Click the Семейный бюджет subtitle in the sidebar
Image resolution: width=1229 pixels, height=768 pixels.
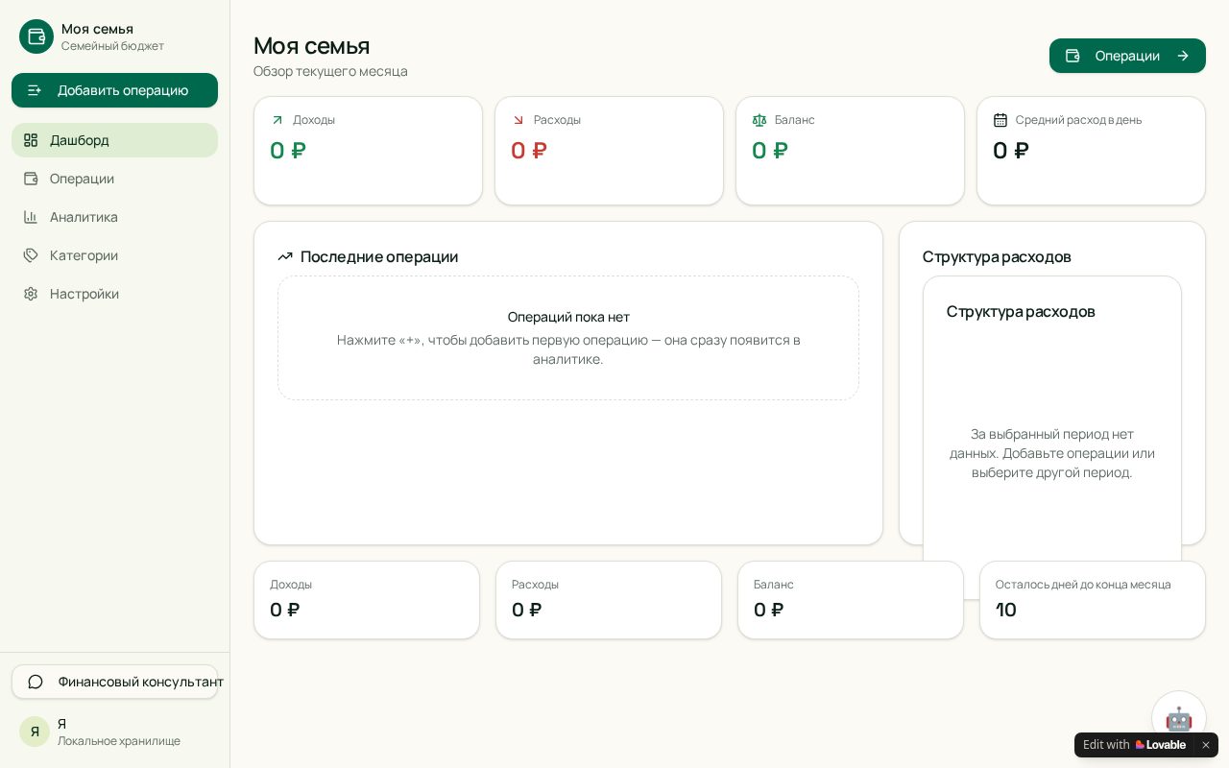tap(112, 46)
